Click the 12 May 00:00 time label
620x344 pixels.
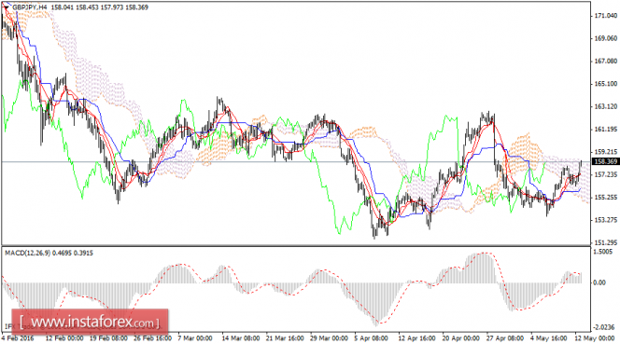[x=594, y=338]
